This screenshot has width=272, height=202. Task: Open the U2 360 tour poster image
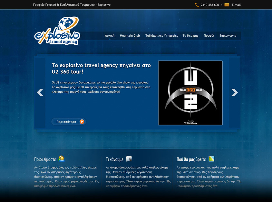click(190, 93)
